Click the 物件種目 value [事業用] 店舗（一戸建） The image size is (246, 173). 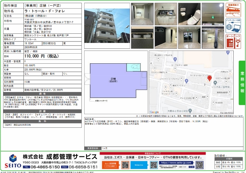(43, 6)
